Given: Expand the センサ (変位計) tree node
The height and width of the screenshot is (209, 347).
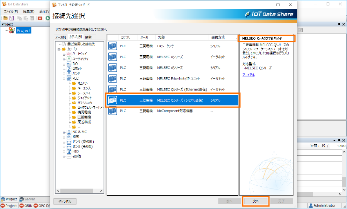Looking at the screenshot, I should pos(64,142).
